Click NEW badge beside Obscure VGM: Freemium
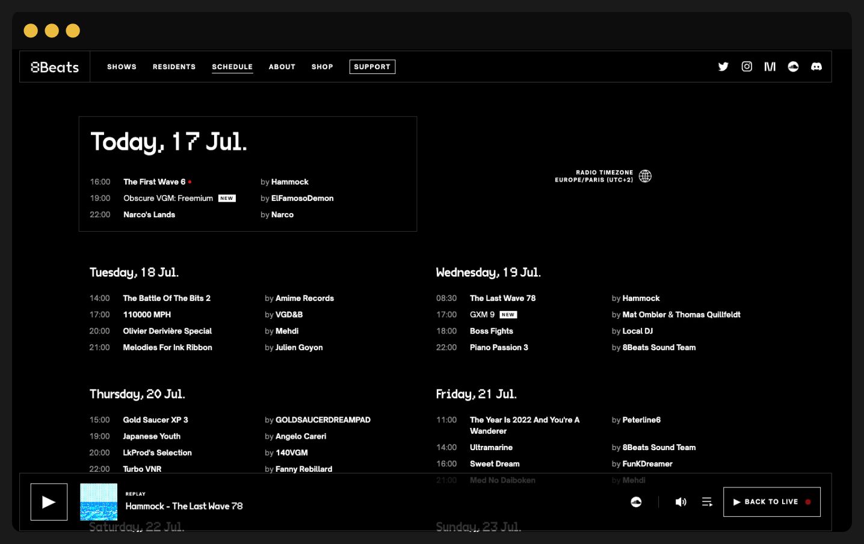This screenshot has width=864, height=544. pyautogui.click(x=227, y=199)
